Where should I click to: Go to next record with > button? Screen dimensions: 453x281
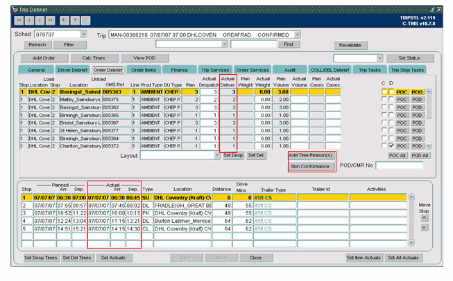40,21
